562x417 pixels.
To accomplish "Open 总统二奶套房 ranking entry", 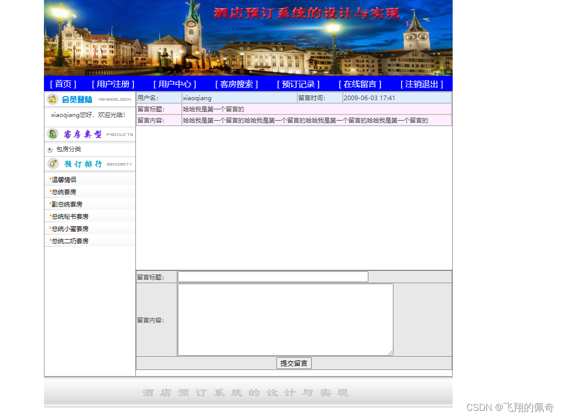I will tap(70, 241).
